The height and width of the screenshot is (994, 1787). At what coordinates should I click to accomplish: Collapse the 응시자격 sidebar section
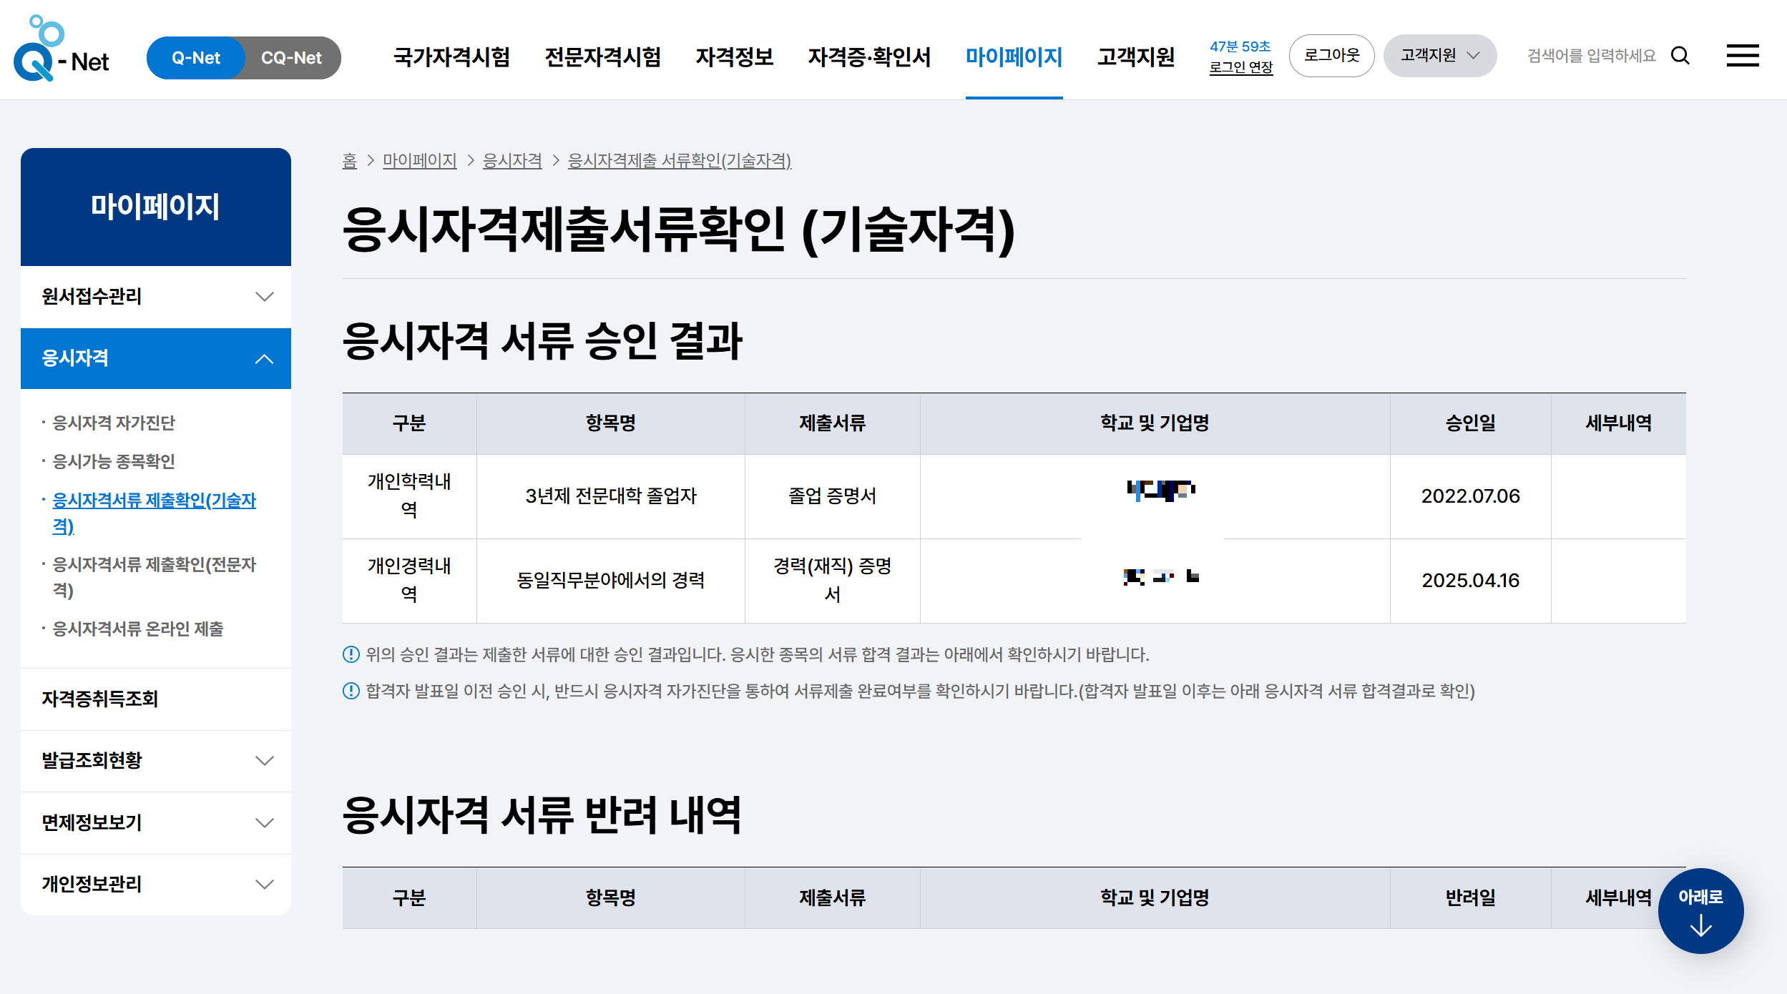coord(155,358)
